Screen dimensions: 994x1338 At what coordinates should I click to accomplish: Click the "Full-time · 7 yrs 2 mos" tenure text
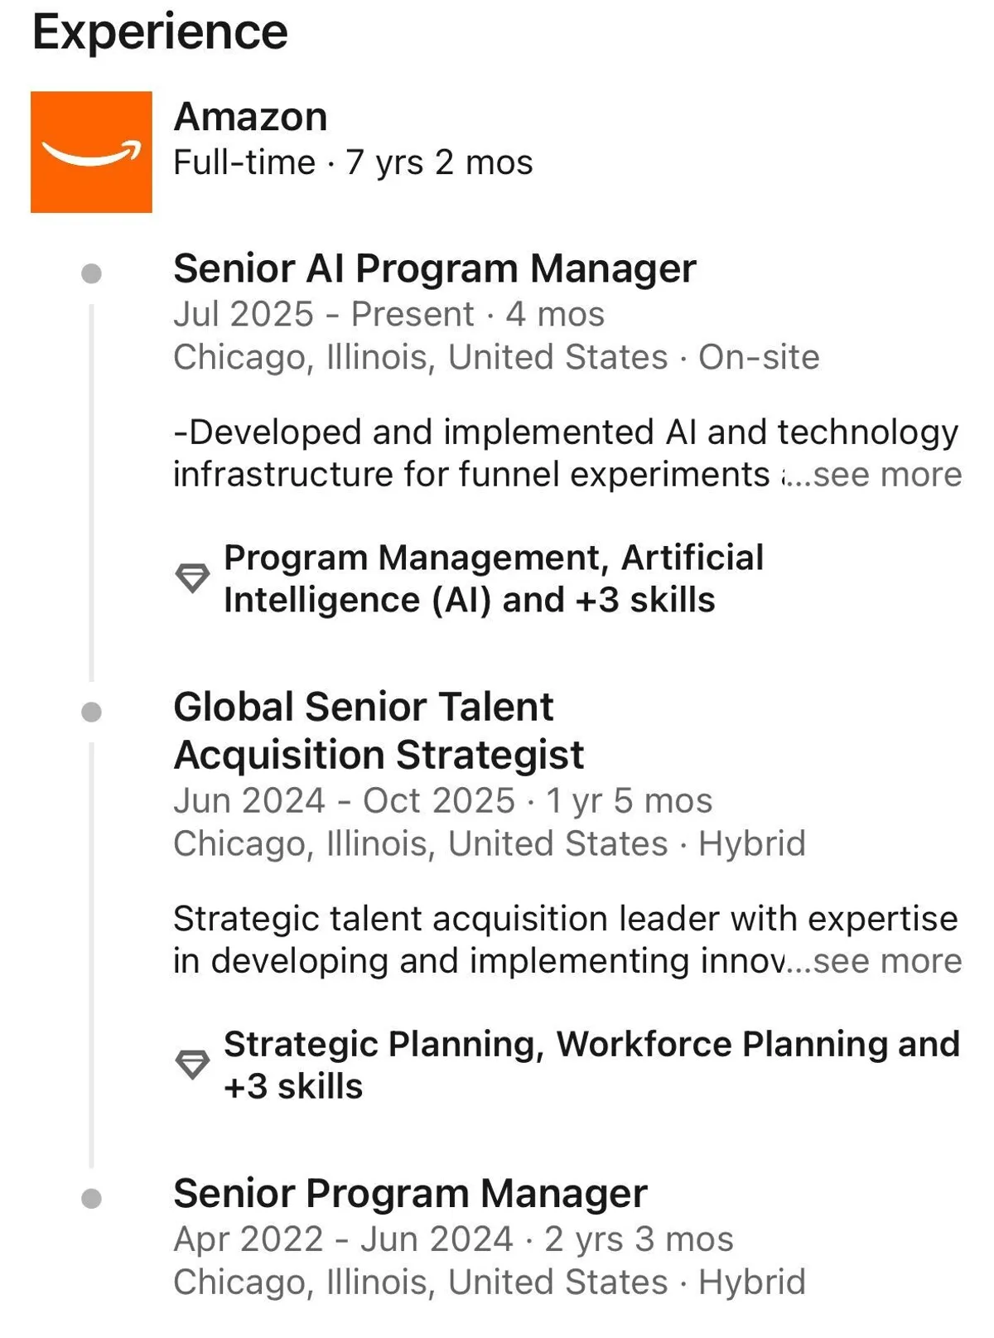(353, 162)
